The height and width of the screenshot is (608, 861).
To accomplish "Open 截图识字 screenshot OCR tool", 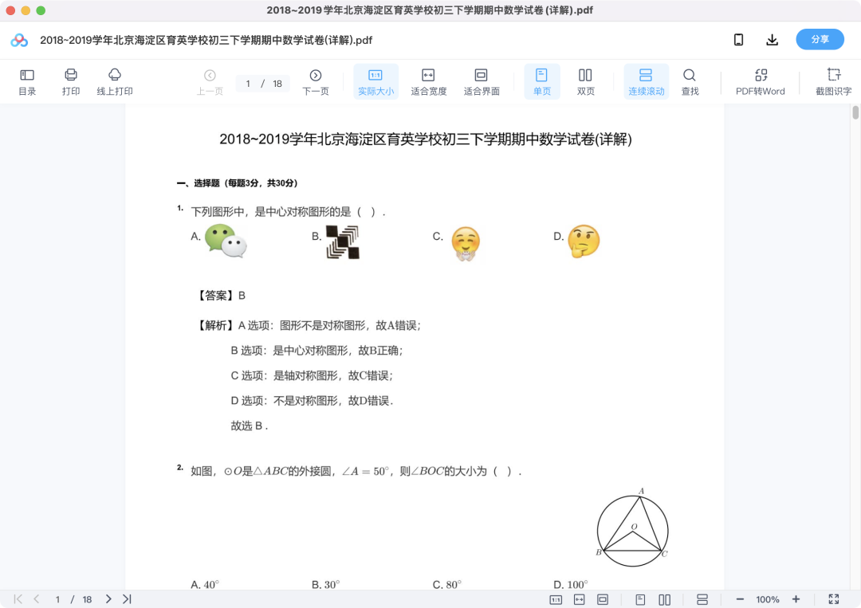I will coord(834,82).
